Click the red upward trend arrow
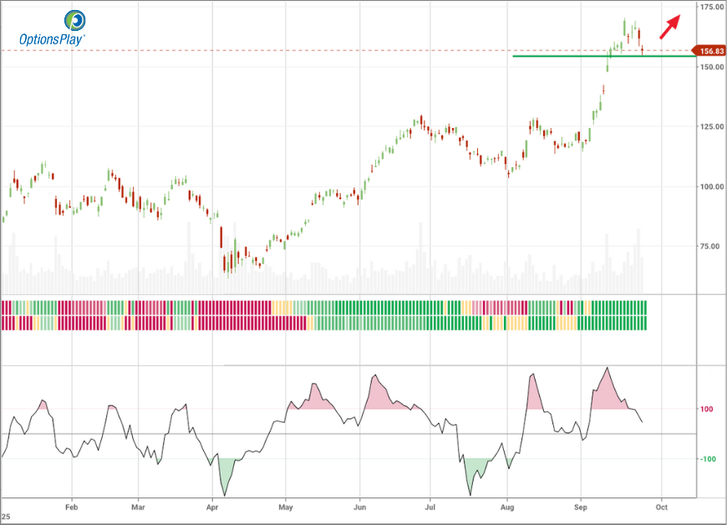 670,27
